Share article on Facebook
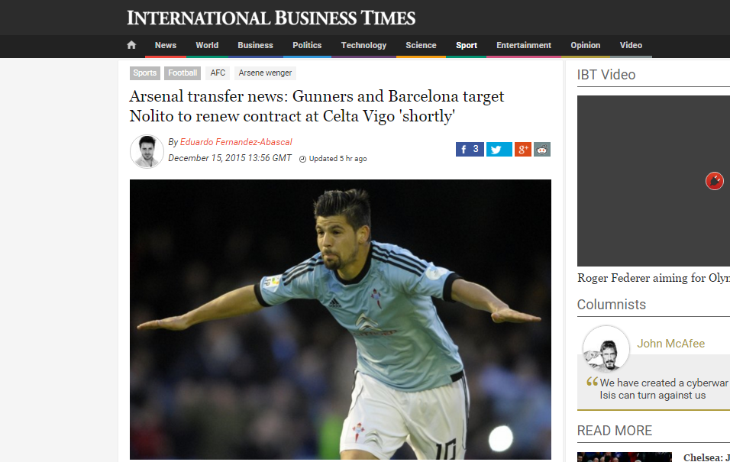The height and width of the screenshot is (462, 730). (470, 149)
